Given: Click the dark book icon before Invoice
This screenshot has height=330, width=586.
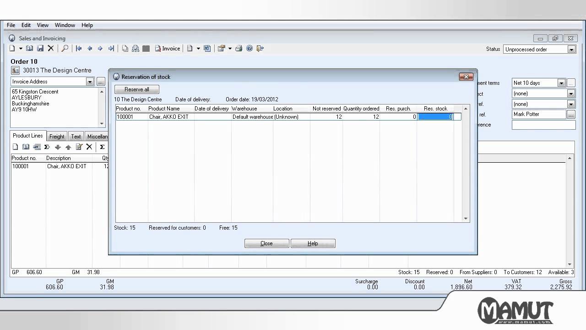Looking at the screenshot, I should 146,48.
